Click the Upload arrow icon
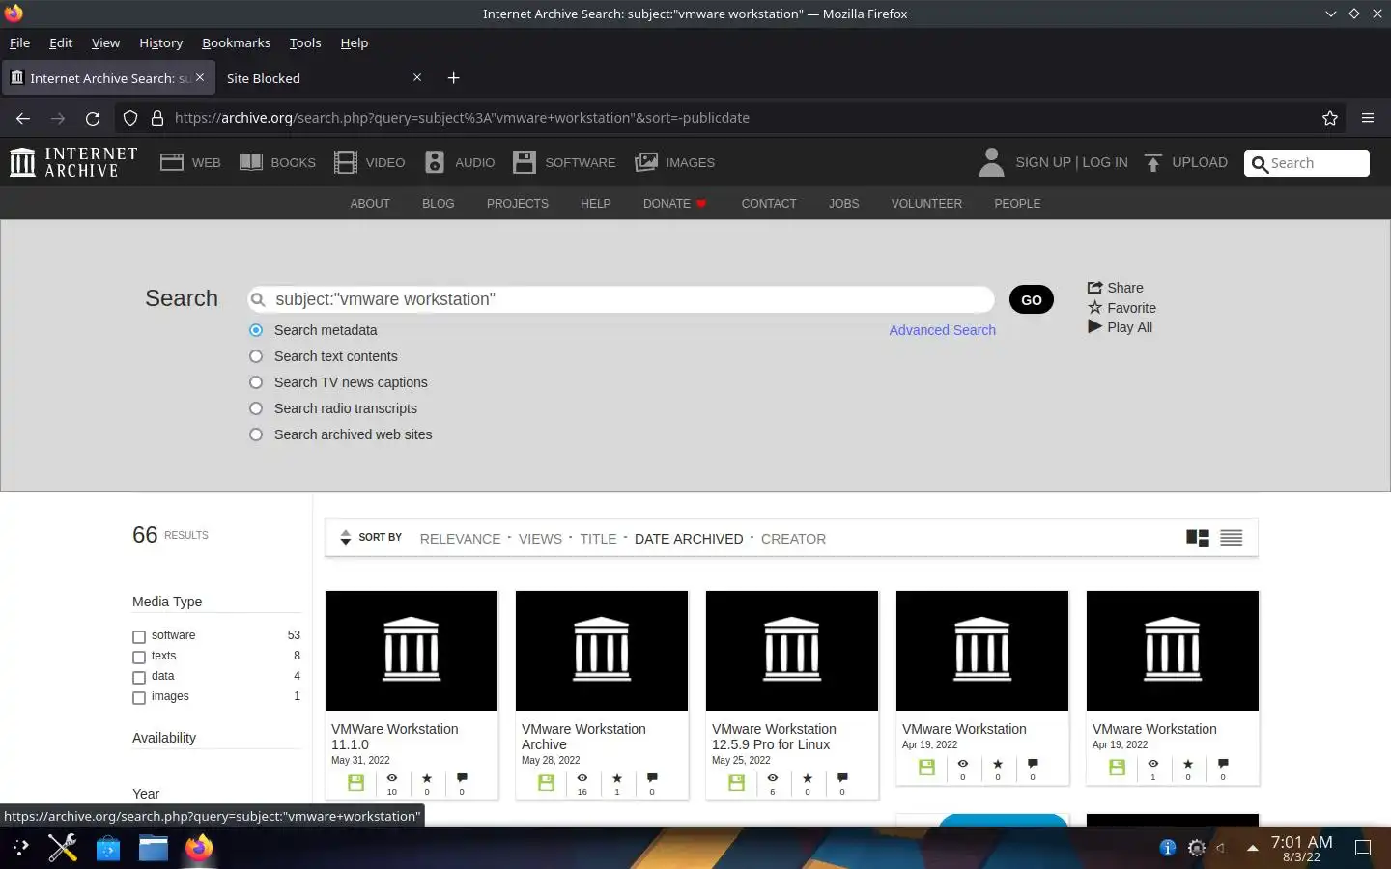Viewport: 1391px width, 869px height. click(x=1152, y=162)
